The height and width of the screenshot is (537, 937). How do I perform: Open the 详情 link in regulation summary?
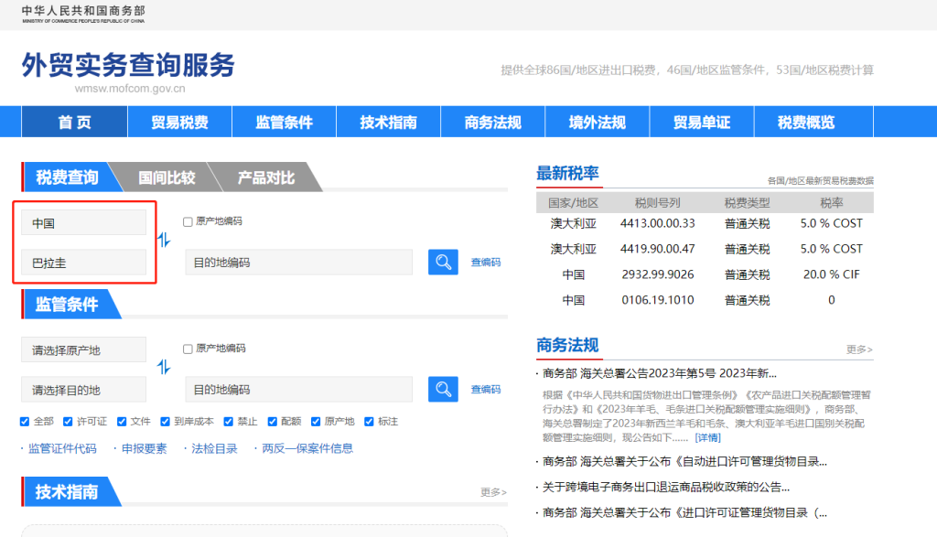(x=707, y=438)
